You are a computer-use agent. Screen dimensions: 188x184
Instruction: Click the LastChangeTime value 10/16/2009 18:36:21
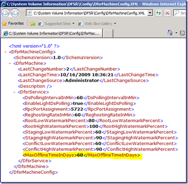[x=87, y=75]
